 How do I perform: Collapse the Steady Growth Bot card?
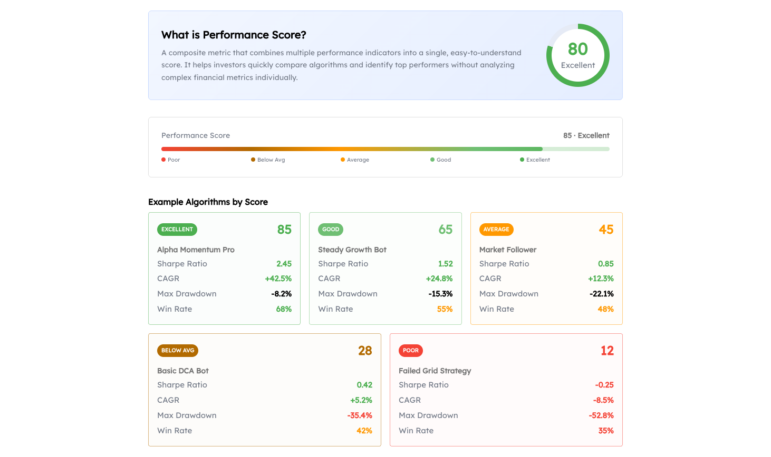click(385, 269)
